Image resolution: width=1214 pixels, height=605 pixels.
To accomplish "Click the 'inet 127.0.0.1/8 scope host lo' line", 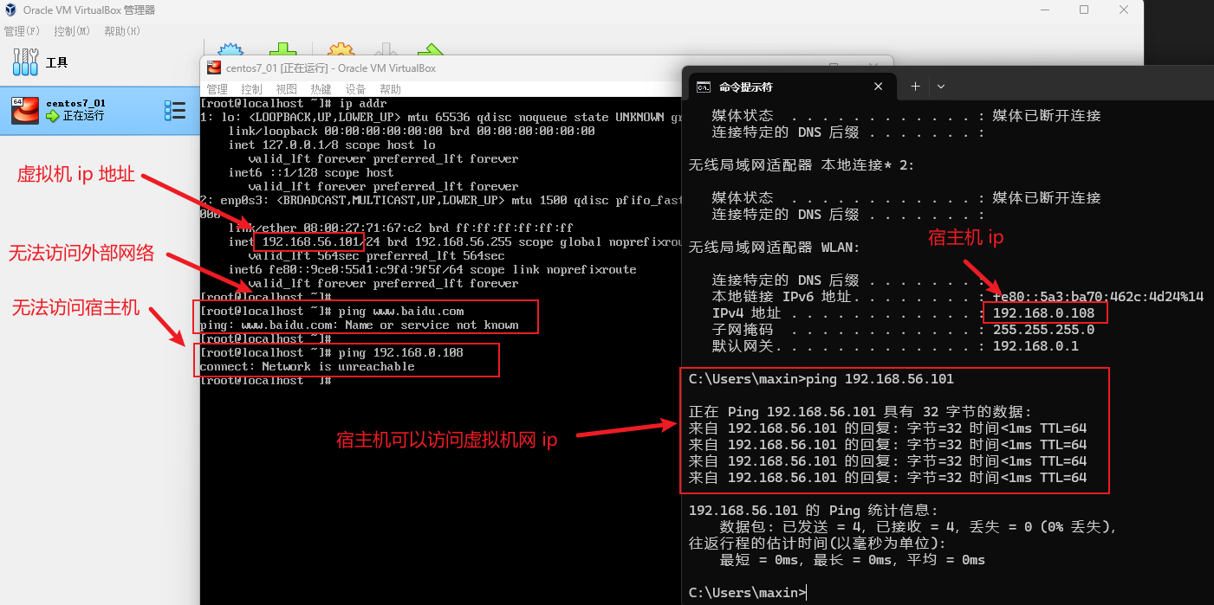I will tap(332, 145).
